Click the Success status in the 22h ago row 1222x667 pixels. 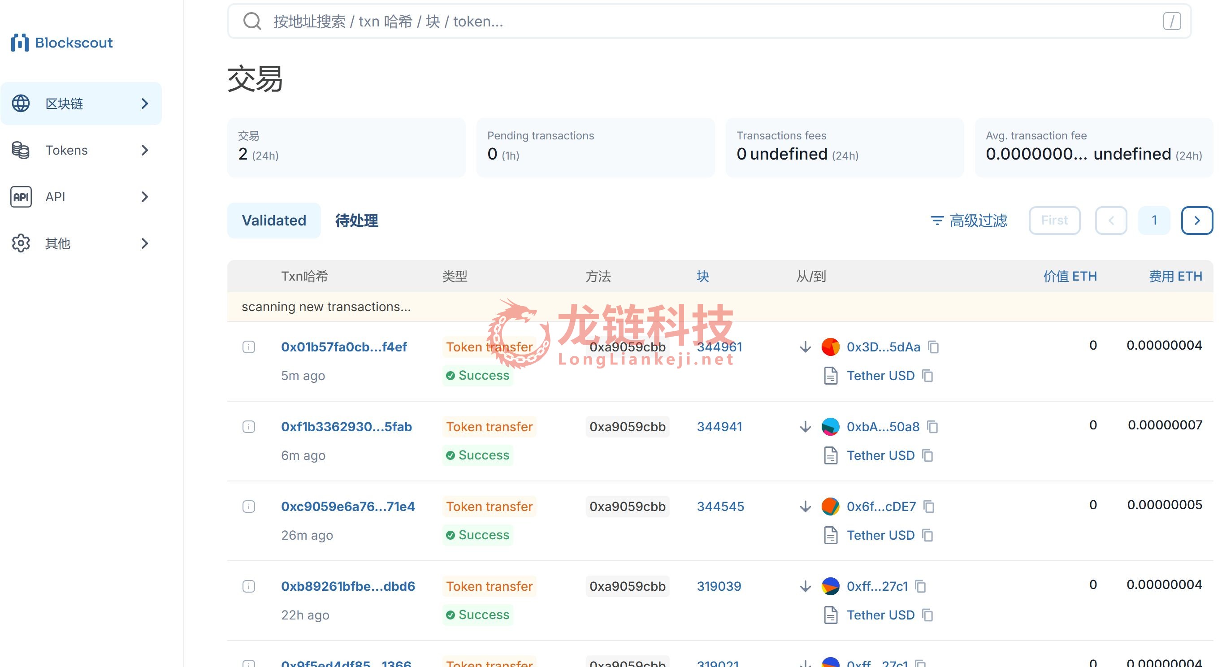click(x=478, y=615)
